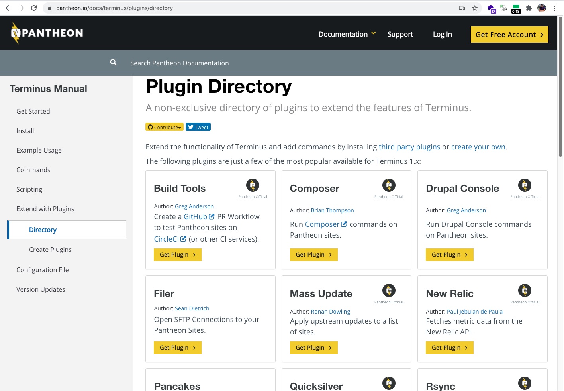564x391 pixels.
Task: Click the JS extension icon in the toolbar
Action: (504, 8)
